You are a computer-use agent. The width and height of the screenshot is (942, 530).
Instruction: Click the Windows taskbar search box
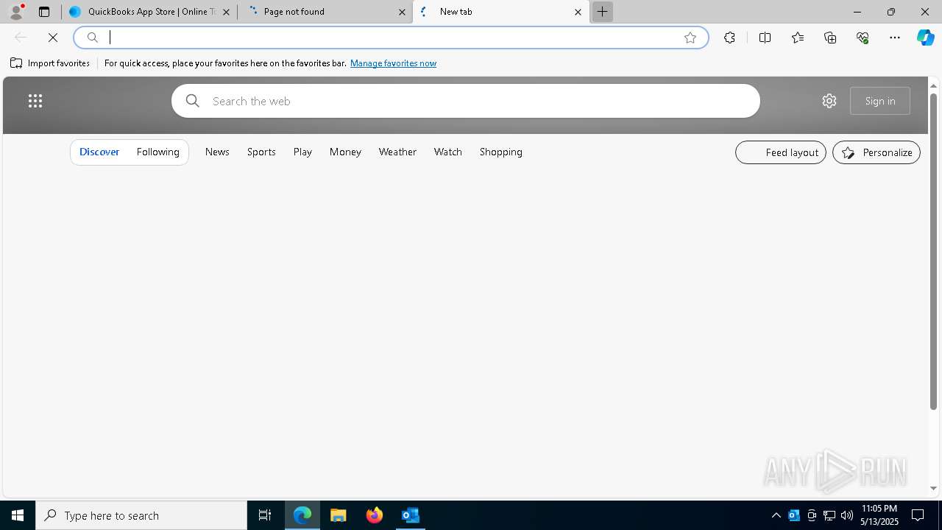tap(141, 515)
